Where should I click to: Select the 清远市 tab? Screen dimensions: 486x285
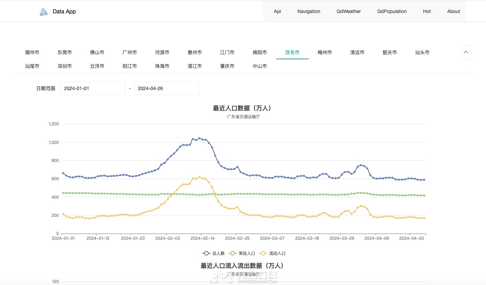click(357, 52)
